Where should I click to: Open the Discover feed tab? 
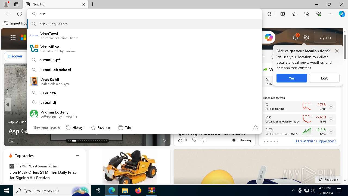click(15, 56)
